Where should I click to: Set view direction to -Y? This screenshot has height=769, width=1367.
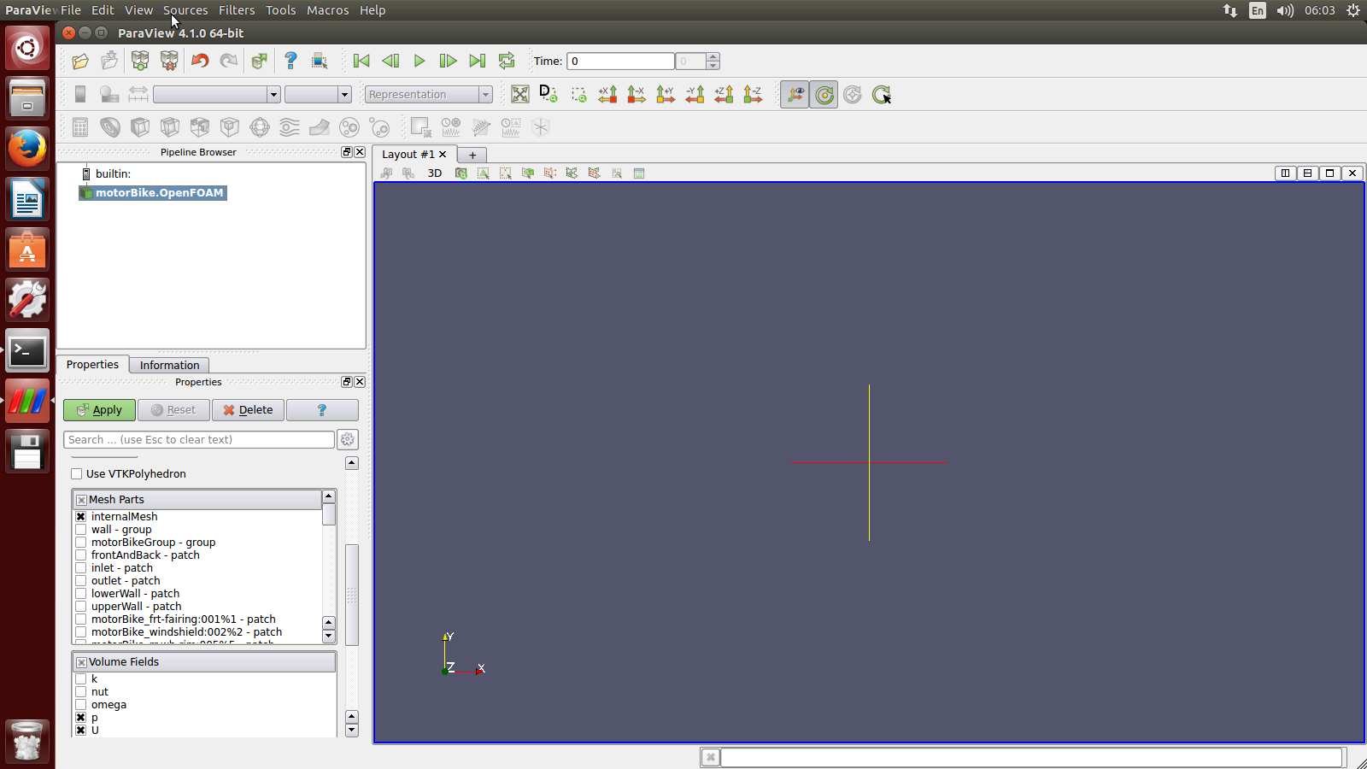pyautogui.click(x=695, y=94)
